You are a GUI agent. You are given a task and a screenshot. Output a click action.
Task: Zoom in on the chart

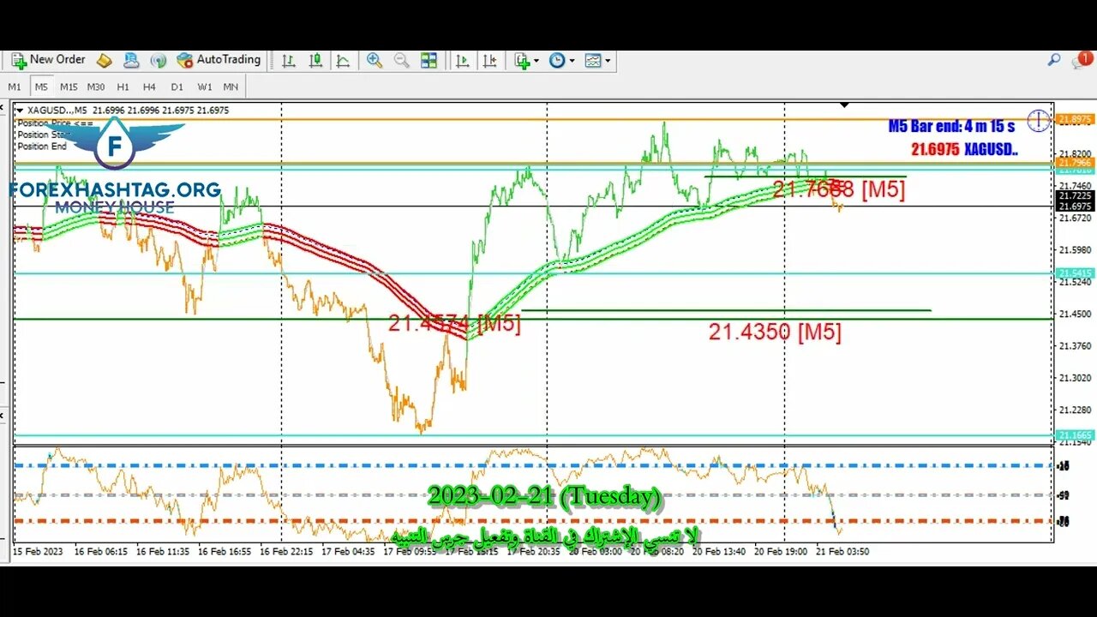pyautogui.click(x=375, y=60)
